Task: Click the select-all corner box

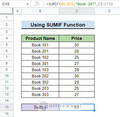Action: [x=7, y=11]
